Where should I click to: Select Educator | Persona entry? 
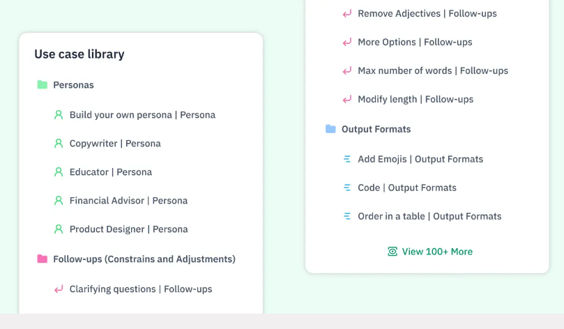coord(111,172)
